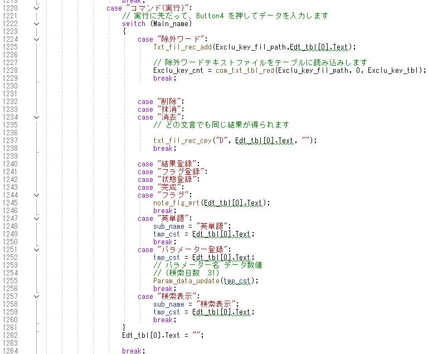Click the Param_data_update function call
The height and width of the screenshot is (354, 428).
click(x=187, y=281)
